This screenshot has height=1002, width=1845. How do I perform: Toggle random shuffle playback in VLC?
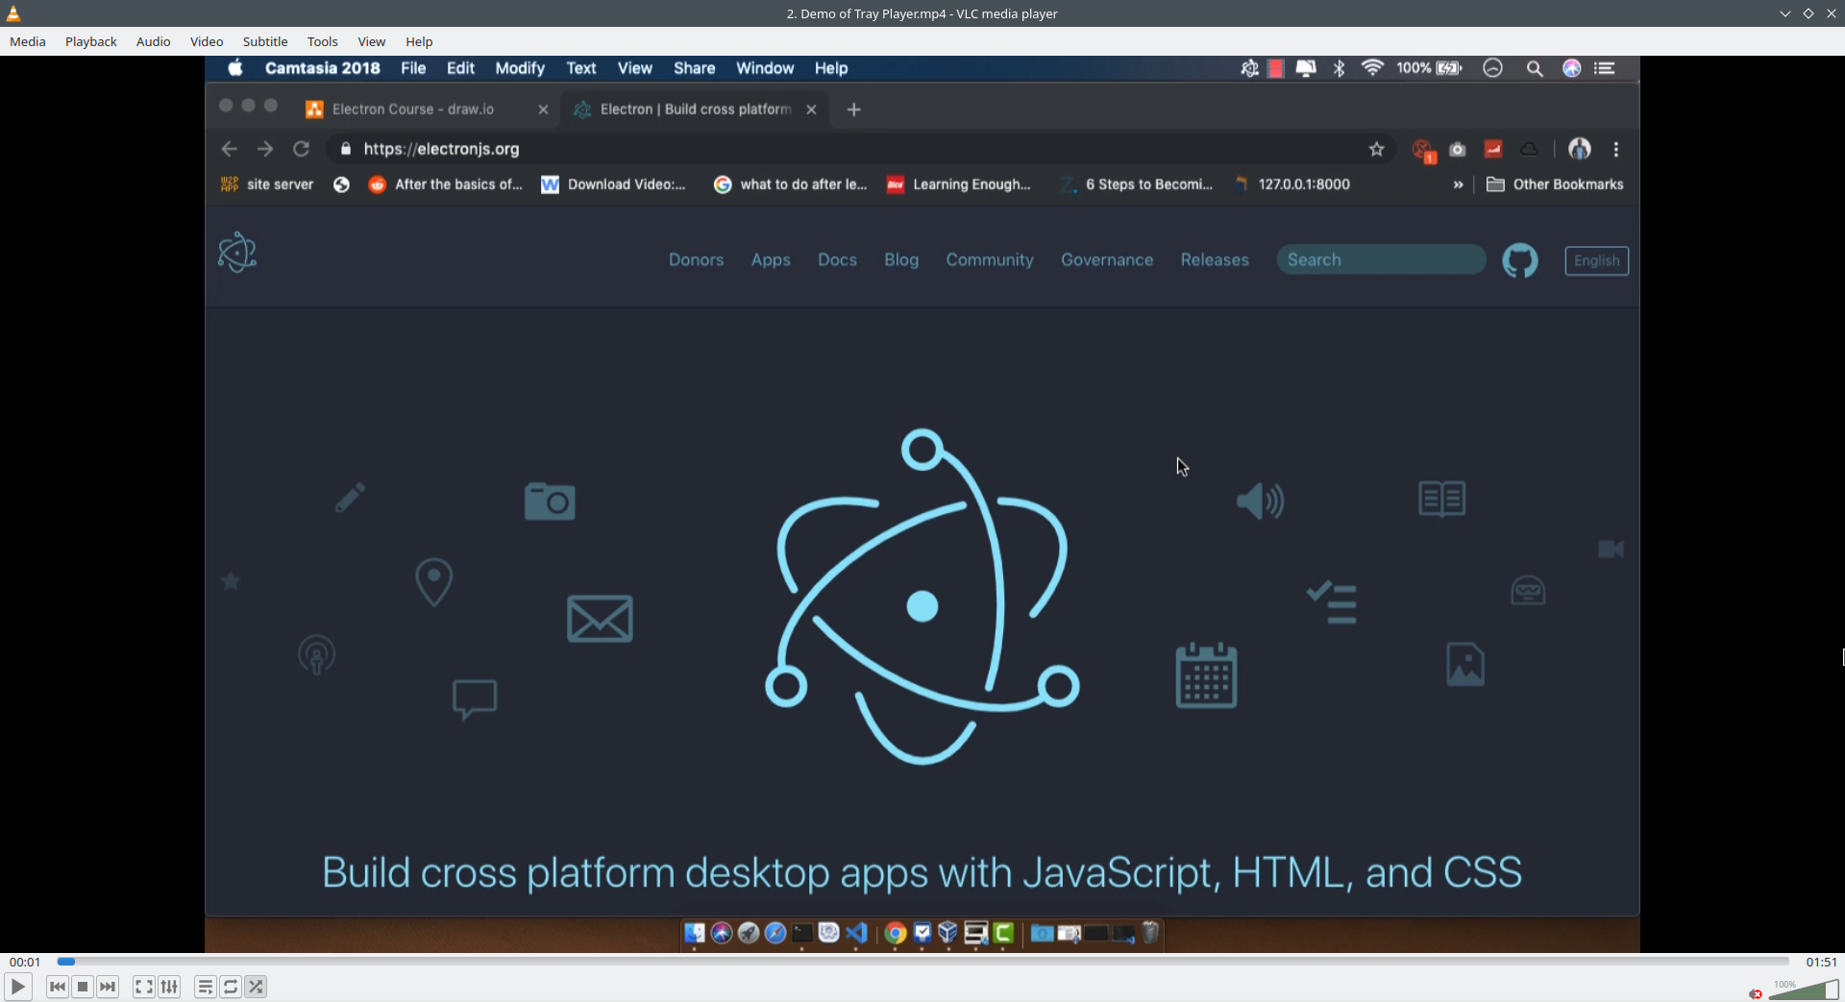coord(256,987)
